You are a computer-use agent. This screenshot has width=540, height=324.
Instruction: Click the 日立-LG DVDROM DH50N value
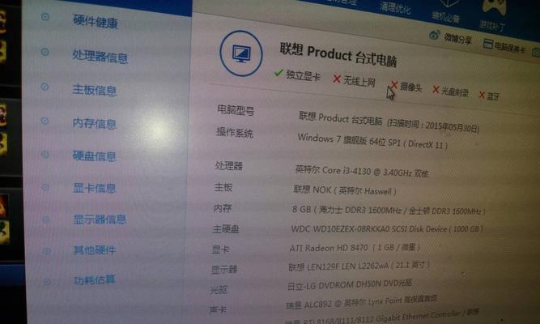pos(350,284)
